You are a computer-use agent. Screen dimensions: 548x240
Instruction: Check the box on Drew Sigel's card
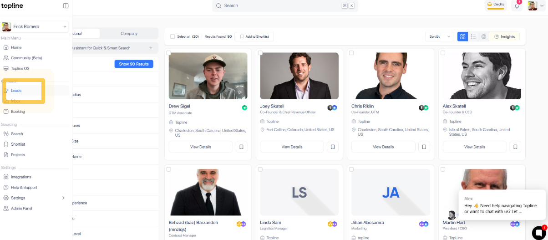[169, 53]
